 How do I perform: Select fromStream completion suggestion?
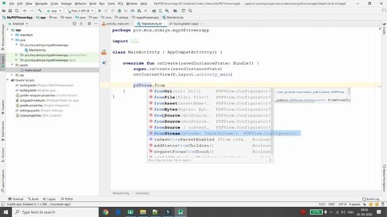[x=224, y=133]
